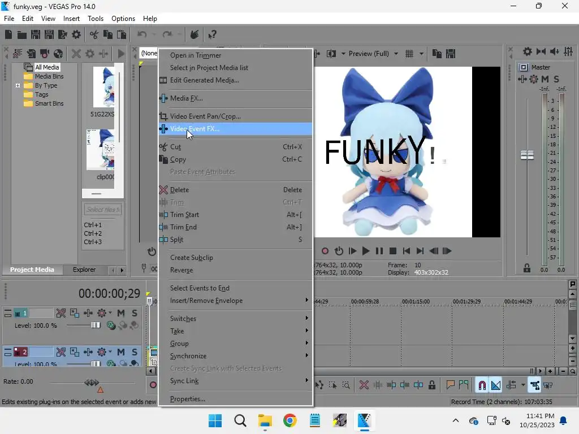This screenshot has width=579, height=434.
Task: Choose Properties... in context menu
Action: point(235,399)
